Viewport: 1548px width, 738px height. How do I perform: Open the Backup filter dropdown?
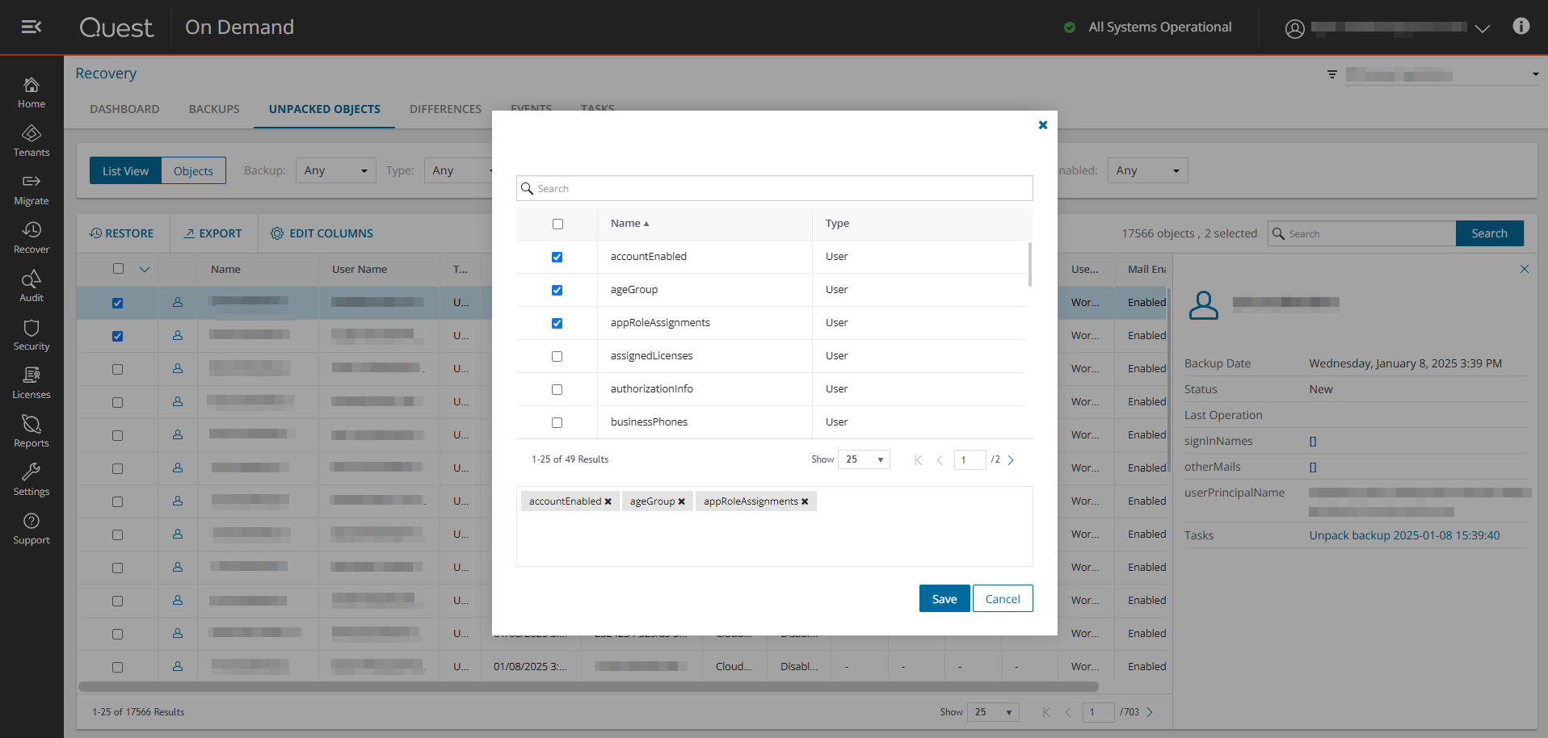tap(336, 170)
